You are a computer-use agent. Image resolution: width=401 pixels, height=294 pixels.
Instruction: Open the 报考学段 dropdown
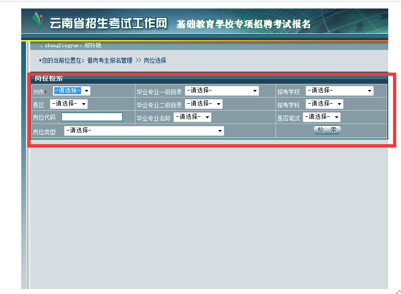(339, 91)
